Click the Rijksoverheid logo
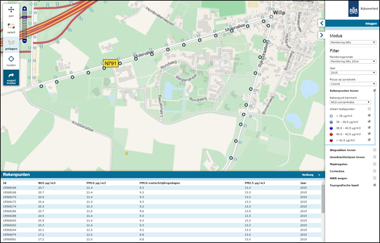 pyautogui.click(x=363, y=9)
